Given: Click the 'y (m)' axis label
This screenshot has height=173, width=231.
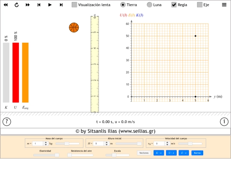Looking at the screenshot, I should [218, 97].
